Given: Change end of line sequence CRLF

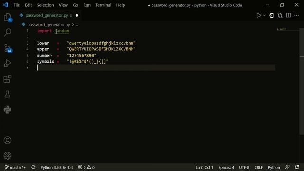Looking at the screenshot, I should [258, 167].
